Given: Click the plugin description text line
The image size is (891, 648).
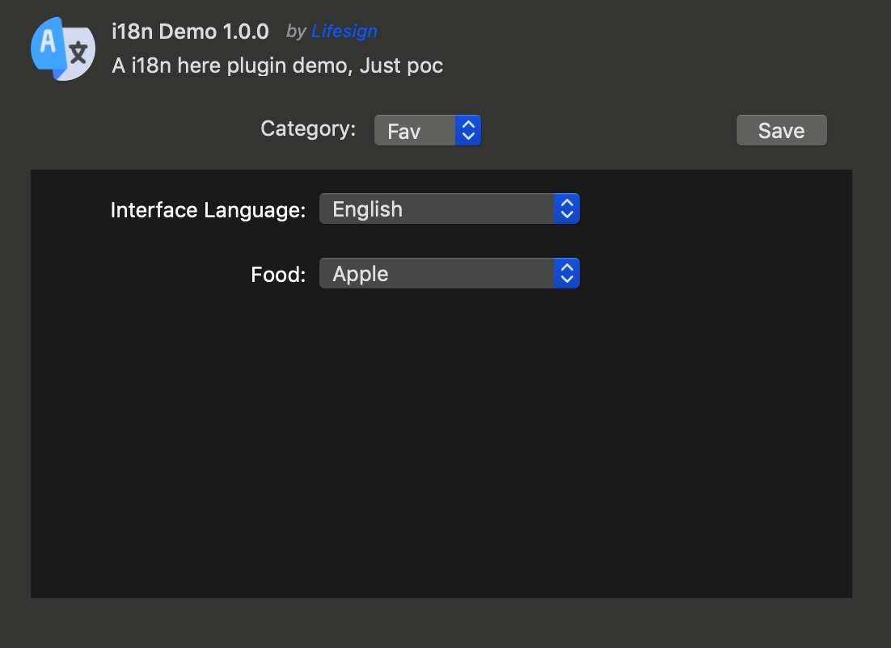Looking at the screenshot, I should (x=277, y=65).
